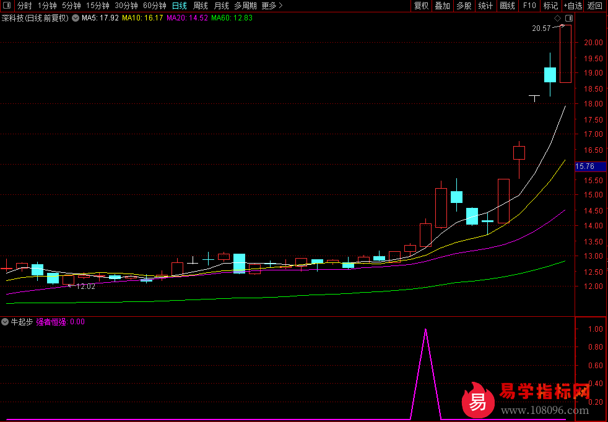Click the stock title 深科技(日线.前复权)
608x422 pixels.
coord(35,18)
